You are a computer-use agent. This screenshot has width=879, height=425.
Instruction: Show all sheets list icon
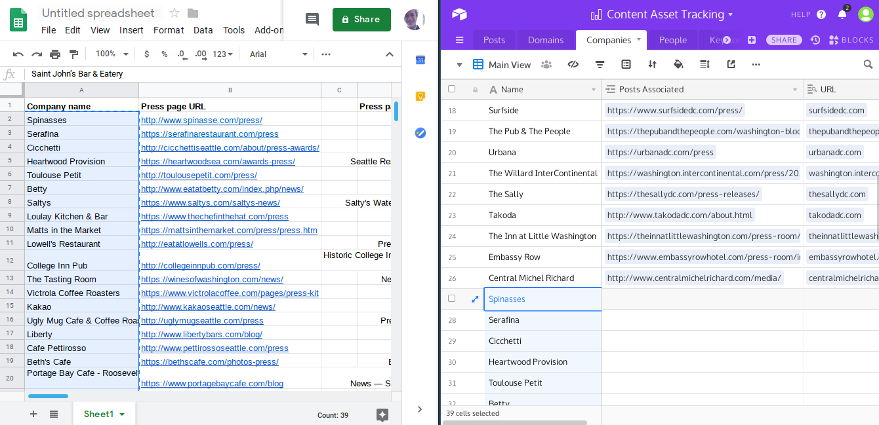click(54, 414)
